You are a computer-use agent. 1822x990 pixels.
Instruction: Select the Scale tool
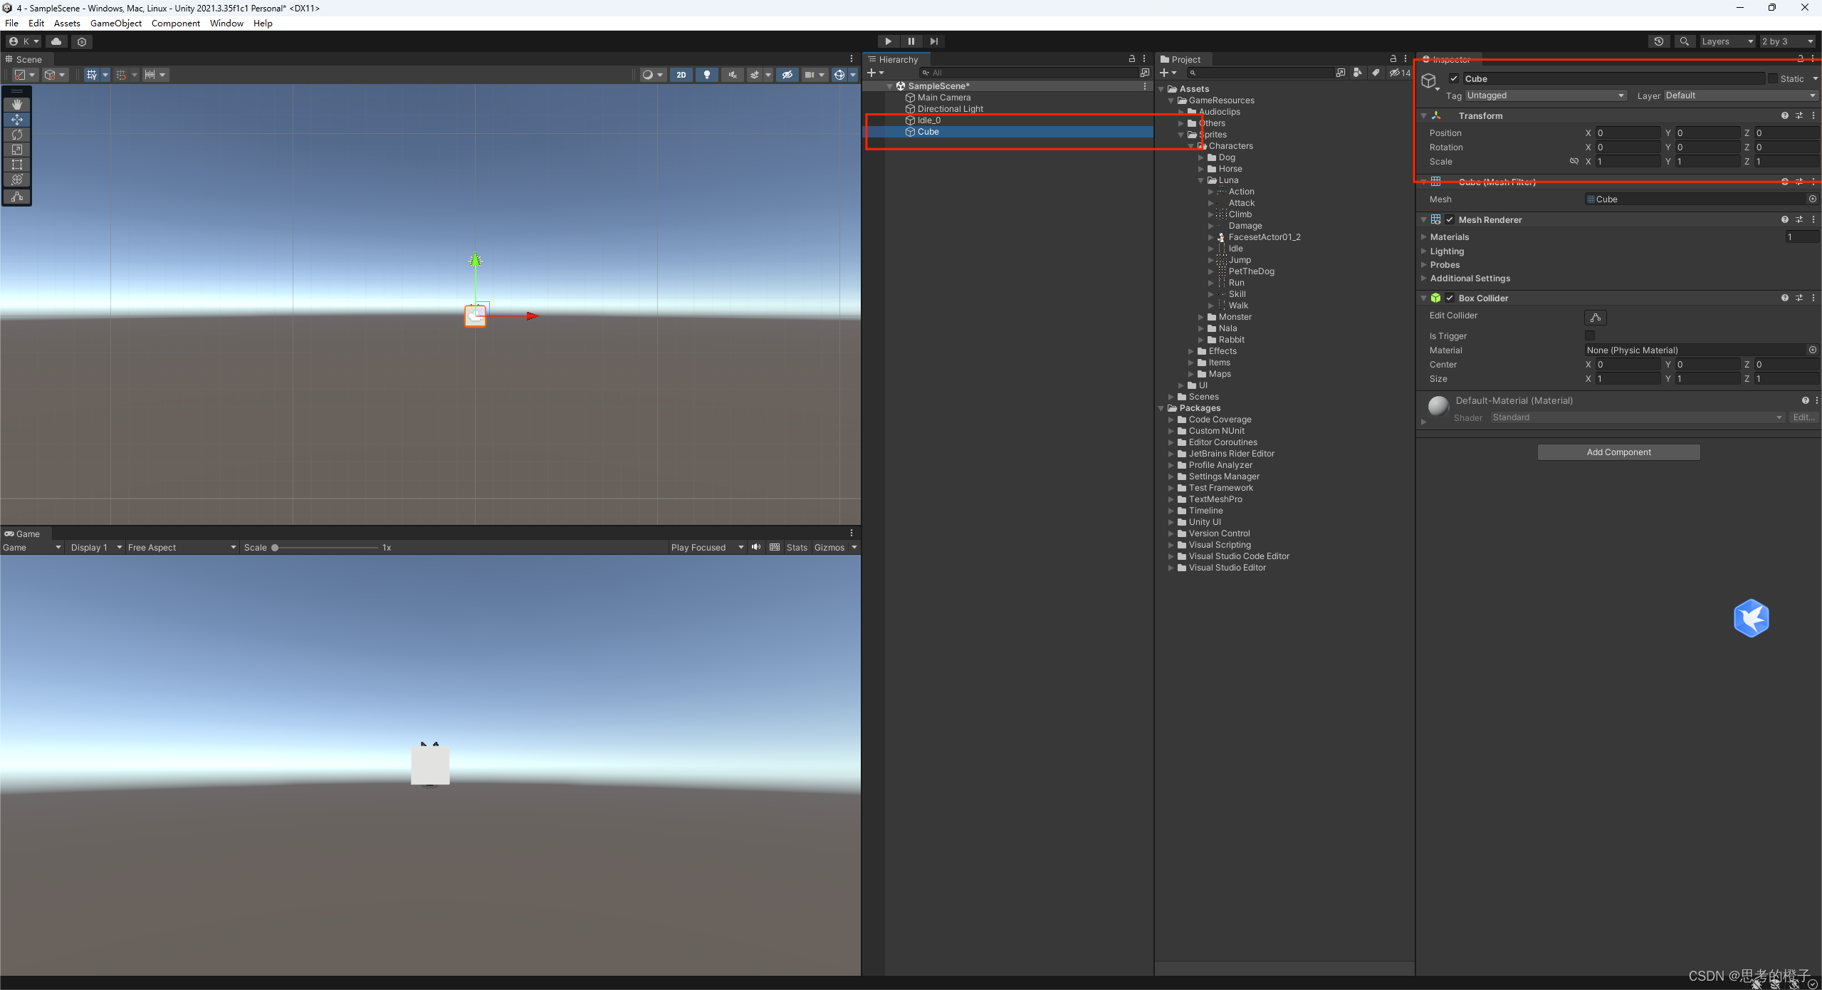coord(17,150)
